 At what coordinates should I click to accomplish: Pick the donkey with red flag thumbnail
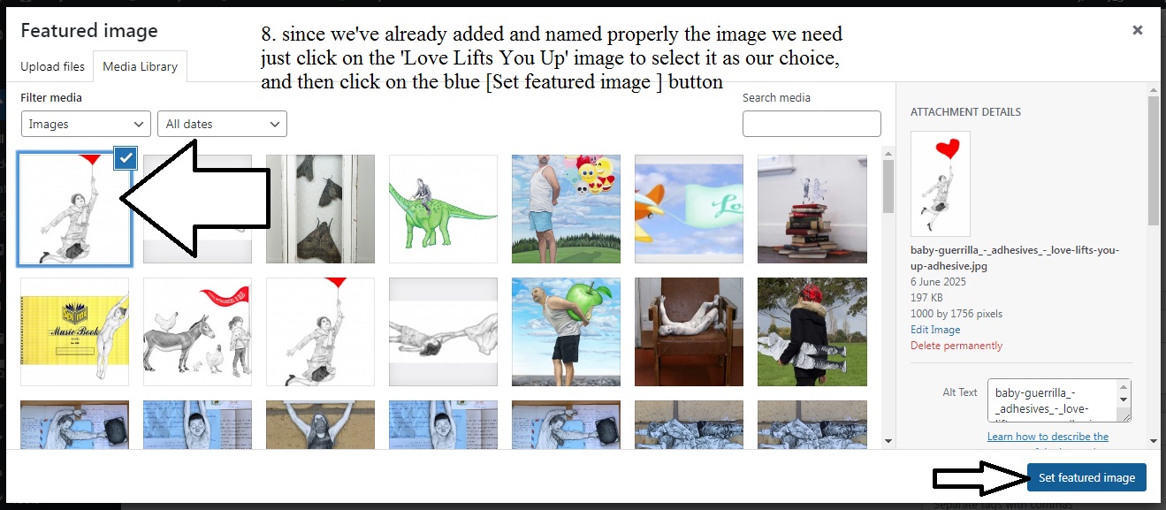coord(197,331)
